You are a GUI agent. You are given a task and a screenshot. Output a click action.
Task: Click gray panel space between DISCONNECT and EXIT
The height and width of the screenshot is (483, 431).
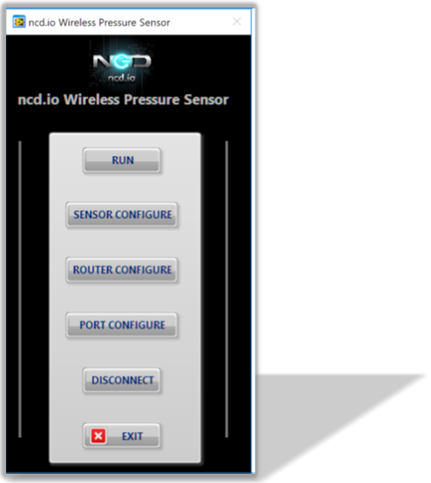(124, 408)
